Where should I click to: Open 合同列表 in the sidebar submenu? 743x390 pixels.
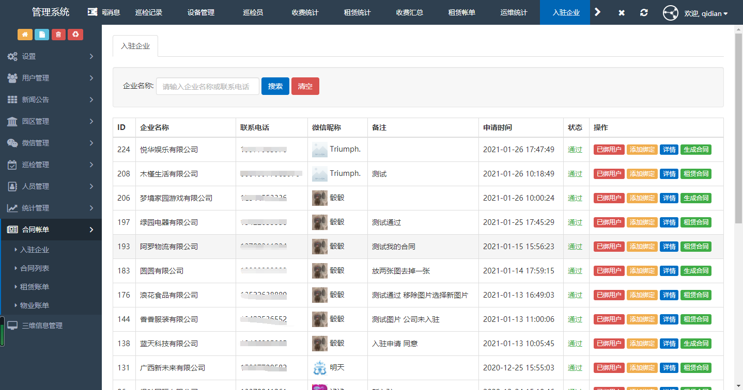(x=35, y=268)
